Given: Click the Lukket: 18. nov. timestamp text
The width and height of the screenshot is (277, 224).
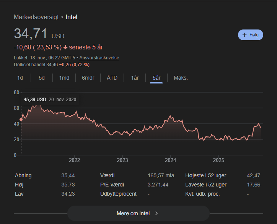Looking at the screenshot, I should (x=44, y=58).
